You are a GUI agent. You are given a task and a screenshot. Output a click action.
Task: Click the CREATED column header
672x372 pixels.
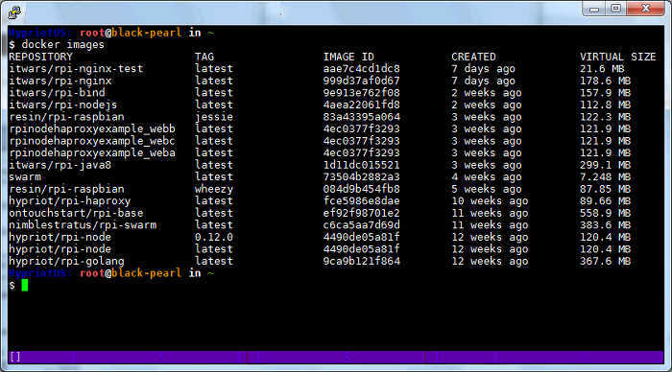tap(473, 57)
